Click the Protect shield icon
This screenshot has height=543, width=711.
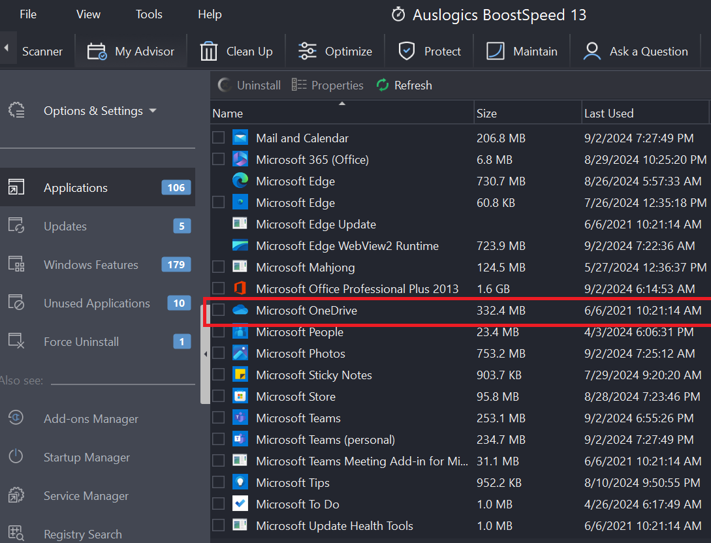406,51
